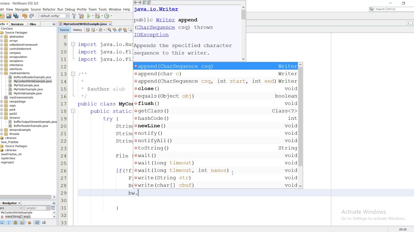Minimize the Projects window group
This screenshot has height=232, width=414.
[54, 24]
